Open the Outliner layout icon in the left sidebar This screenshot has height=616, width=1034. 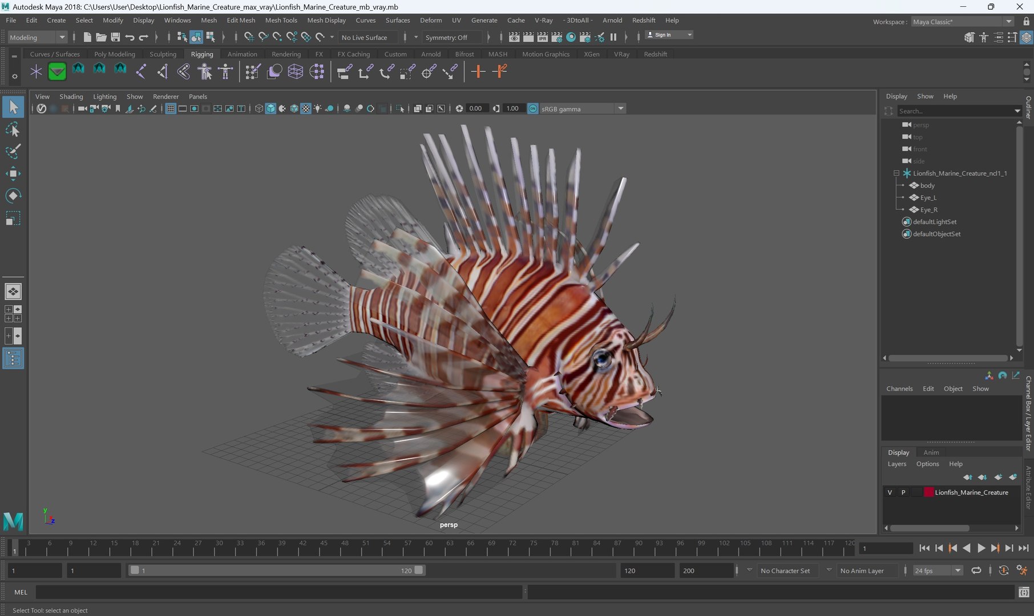click(x=13, y=358)
